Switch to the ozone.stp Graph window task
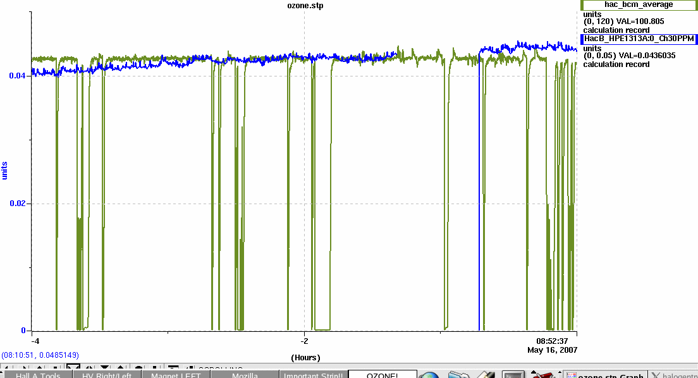Viewport: 698px width, 378px height. tap(606, 375)
